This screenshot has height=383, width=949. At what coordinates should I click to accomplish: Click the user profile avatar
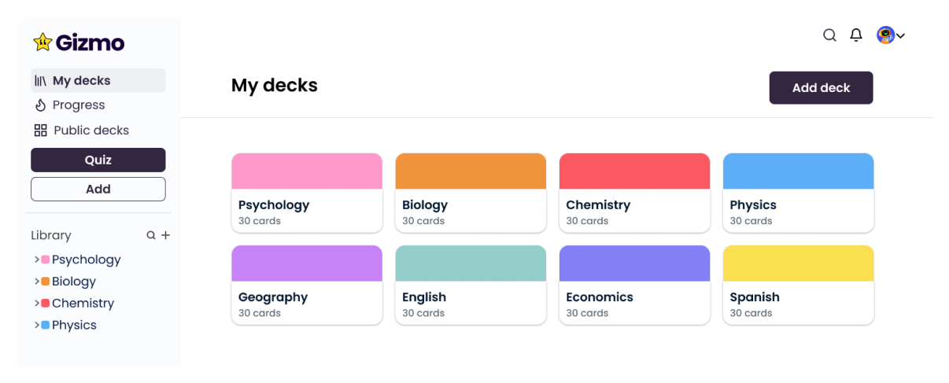[x=885, y=35]
